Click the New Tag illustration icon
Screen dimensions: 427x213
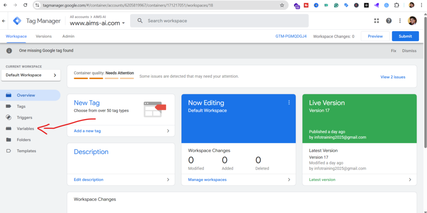155,109
